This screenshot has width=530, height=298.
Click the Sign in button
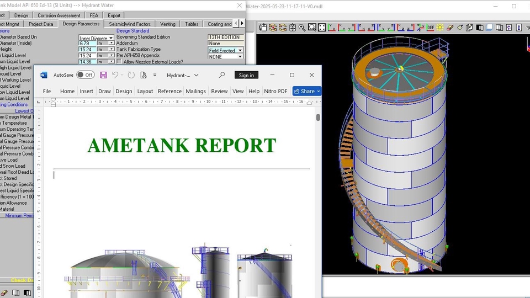click(x=246, y=75)
